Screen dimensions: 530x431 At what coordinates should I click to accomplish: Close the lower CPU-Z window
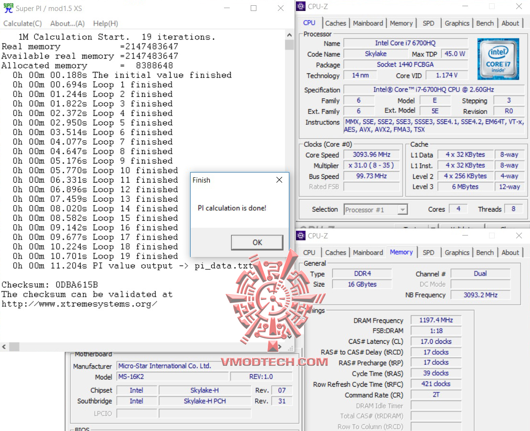click(x=519, y=235)
